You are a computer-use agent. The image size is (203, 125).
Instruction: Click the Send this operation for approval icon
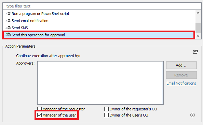click(x=8, y=35)
